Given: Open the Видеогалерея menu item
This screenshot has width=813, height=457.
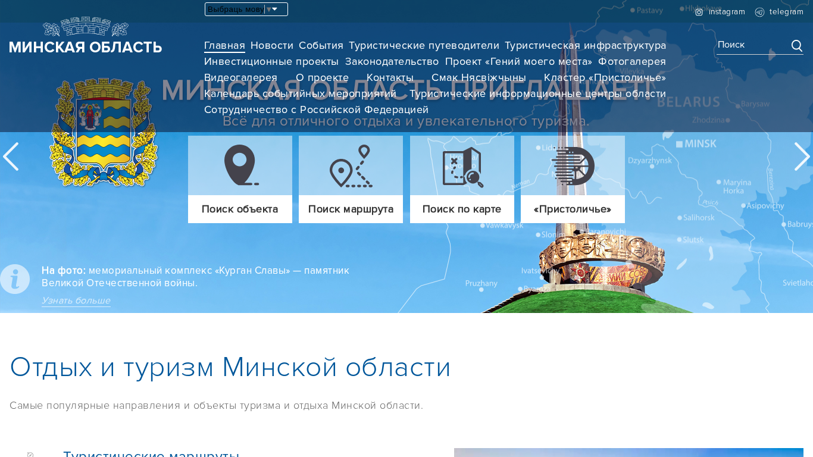Looking at the screenshot, I should (x=240, y=78).
